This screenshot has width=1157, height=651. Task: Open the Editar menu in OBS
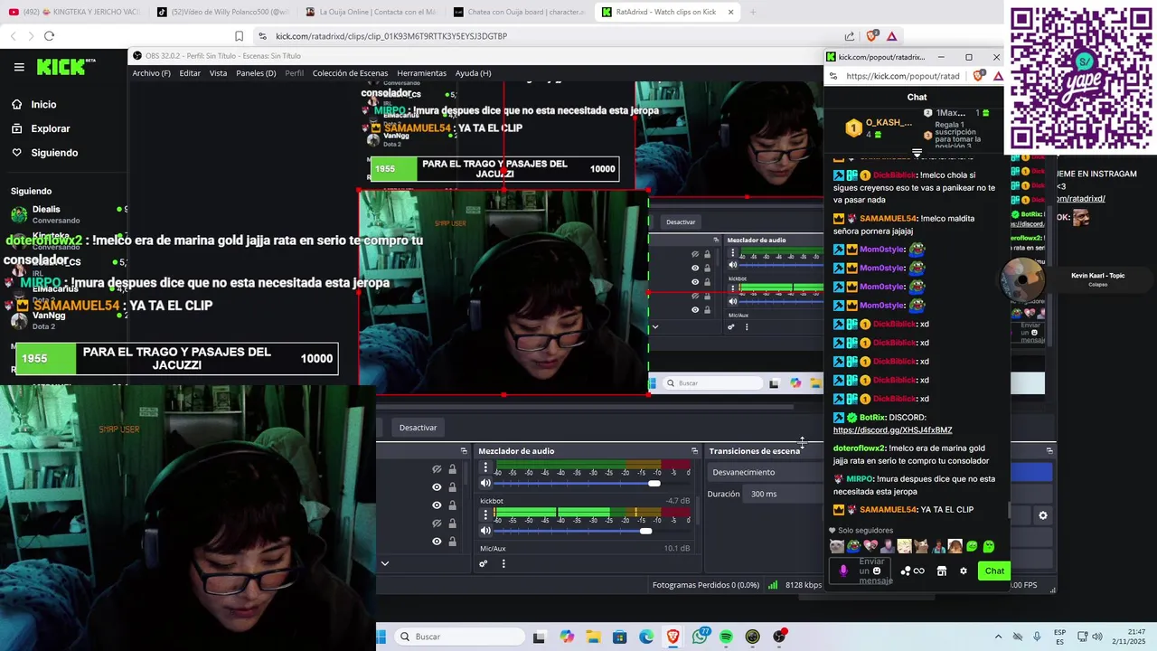tap(190, 73)
